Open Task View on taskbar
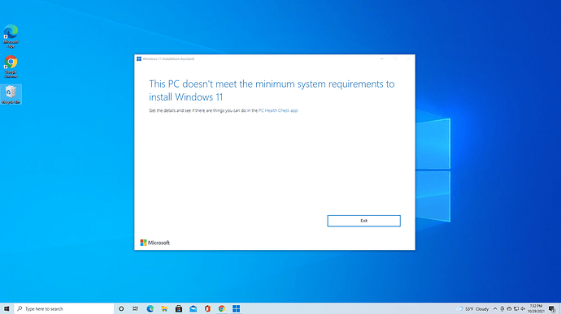The height and width of the screenshot is (314, 561). coord(135,308)
